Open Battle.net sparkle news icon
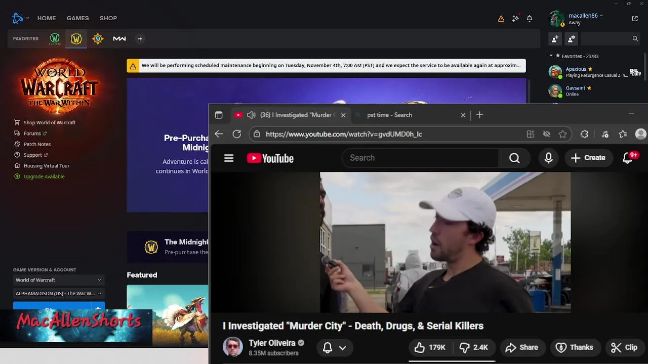 515,18
